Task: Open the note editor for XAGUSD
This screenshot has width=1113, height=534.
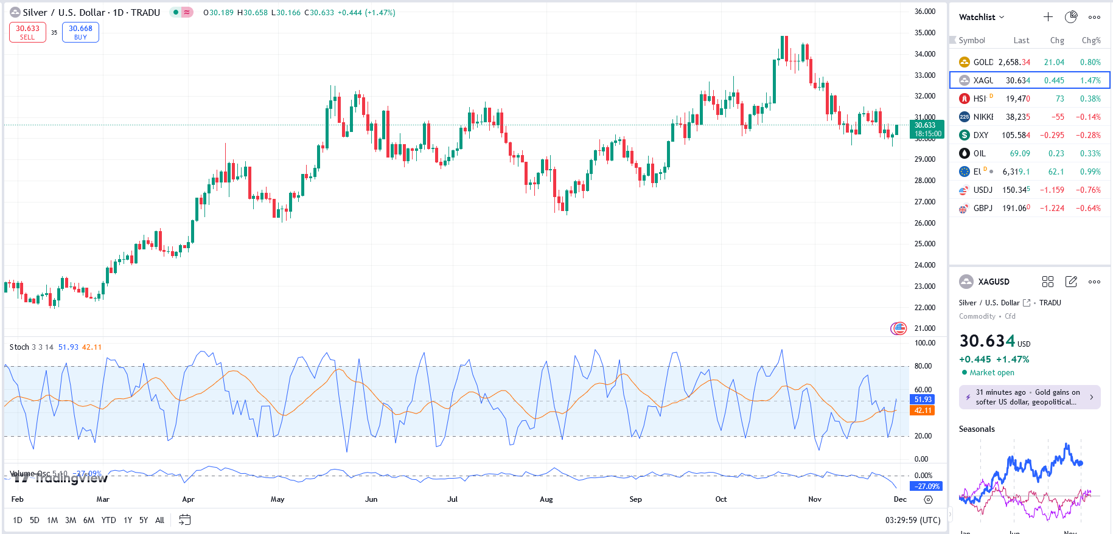Action: point(1071,282)
